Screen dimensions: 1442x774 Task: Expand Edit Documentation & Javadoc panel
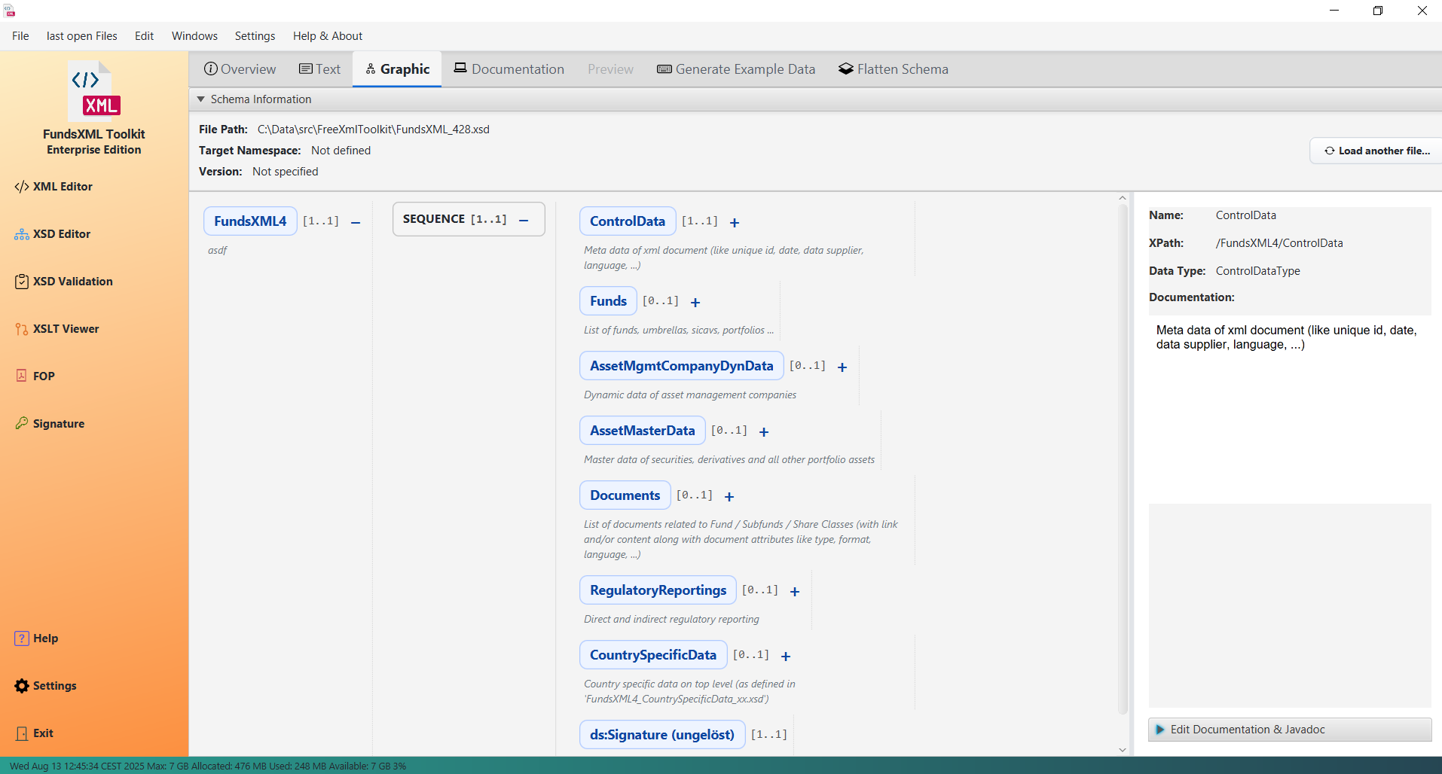click(1290, 729)
